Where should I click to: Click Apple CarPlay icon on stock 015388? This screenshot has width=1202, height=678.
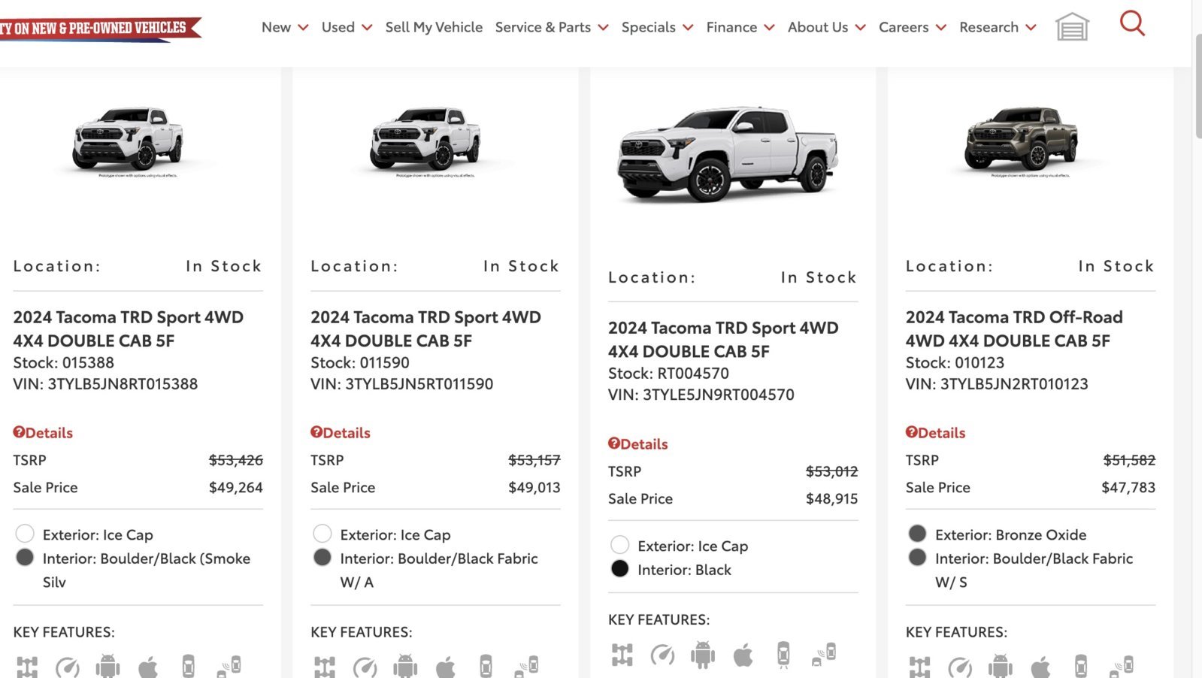pos(148,666)
